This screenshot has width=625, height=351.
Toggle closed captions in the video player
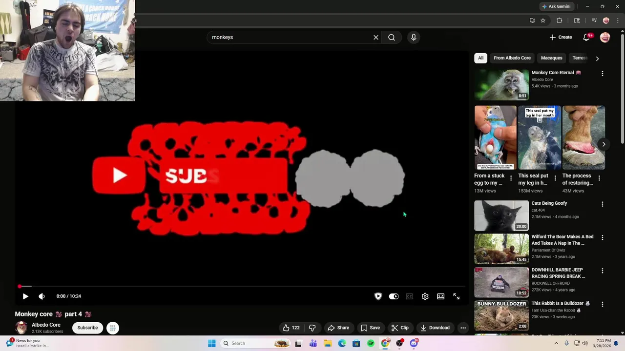409,296
